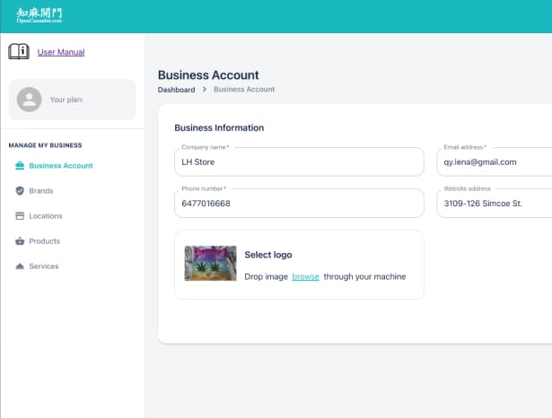The width and height of the screenshot is (552, 418).
Task: Click the browse link to upload logo
Action: click(x=305, y=277)
